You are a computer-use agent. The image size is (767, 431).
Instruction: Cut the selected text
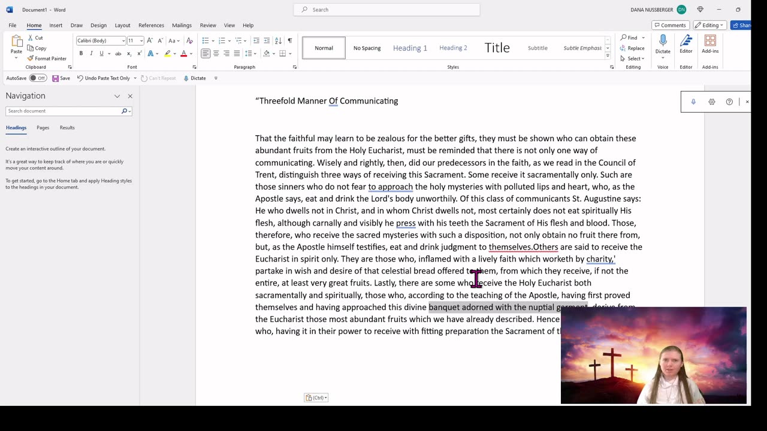35,38
